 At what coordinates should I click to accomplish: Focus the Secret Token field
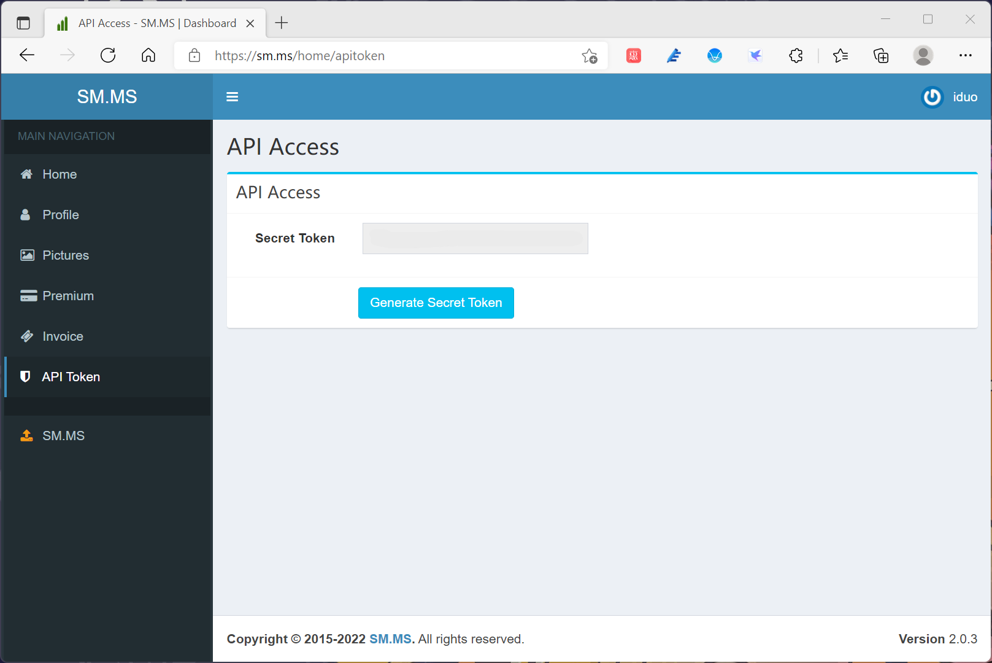(x=475, y=238)
